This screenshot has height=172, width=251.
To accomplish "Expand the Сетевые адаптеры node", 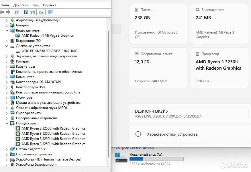I will [7, 149].
